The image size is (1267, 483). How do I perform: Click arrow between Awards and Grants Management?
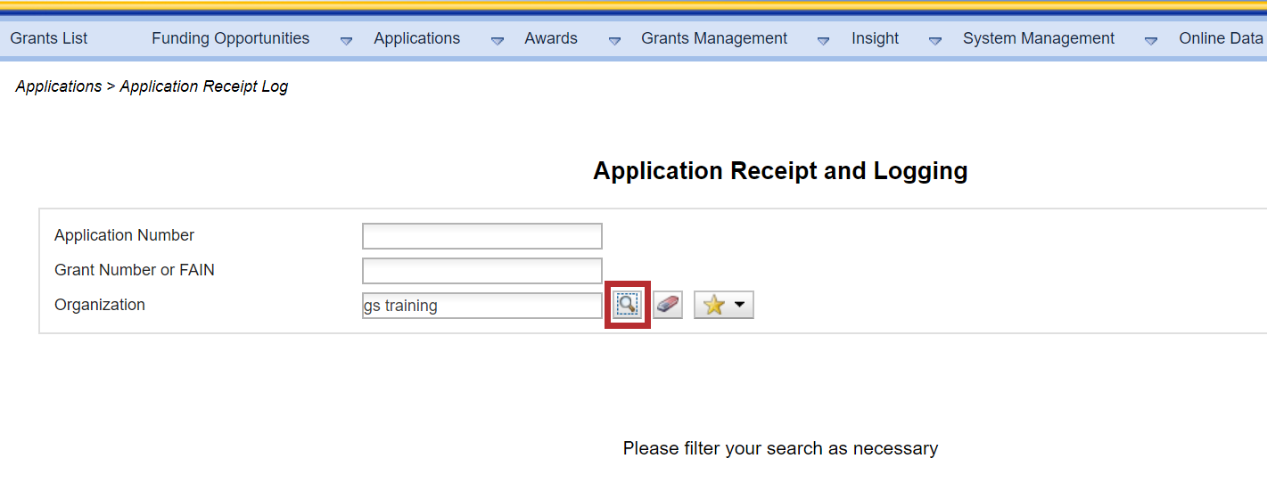(x=614, y=40)
